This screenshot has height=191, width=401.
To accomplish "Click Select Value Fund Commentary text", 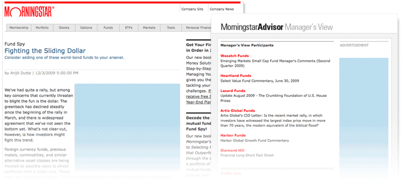I will click(x=260, y=81).
